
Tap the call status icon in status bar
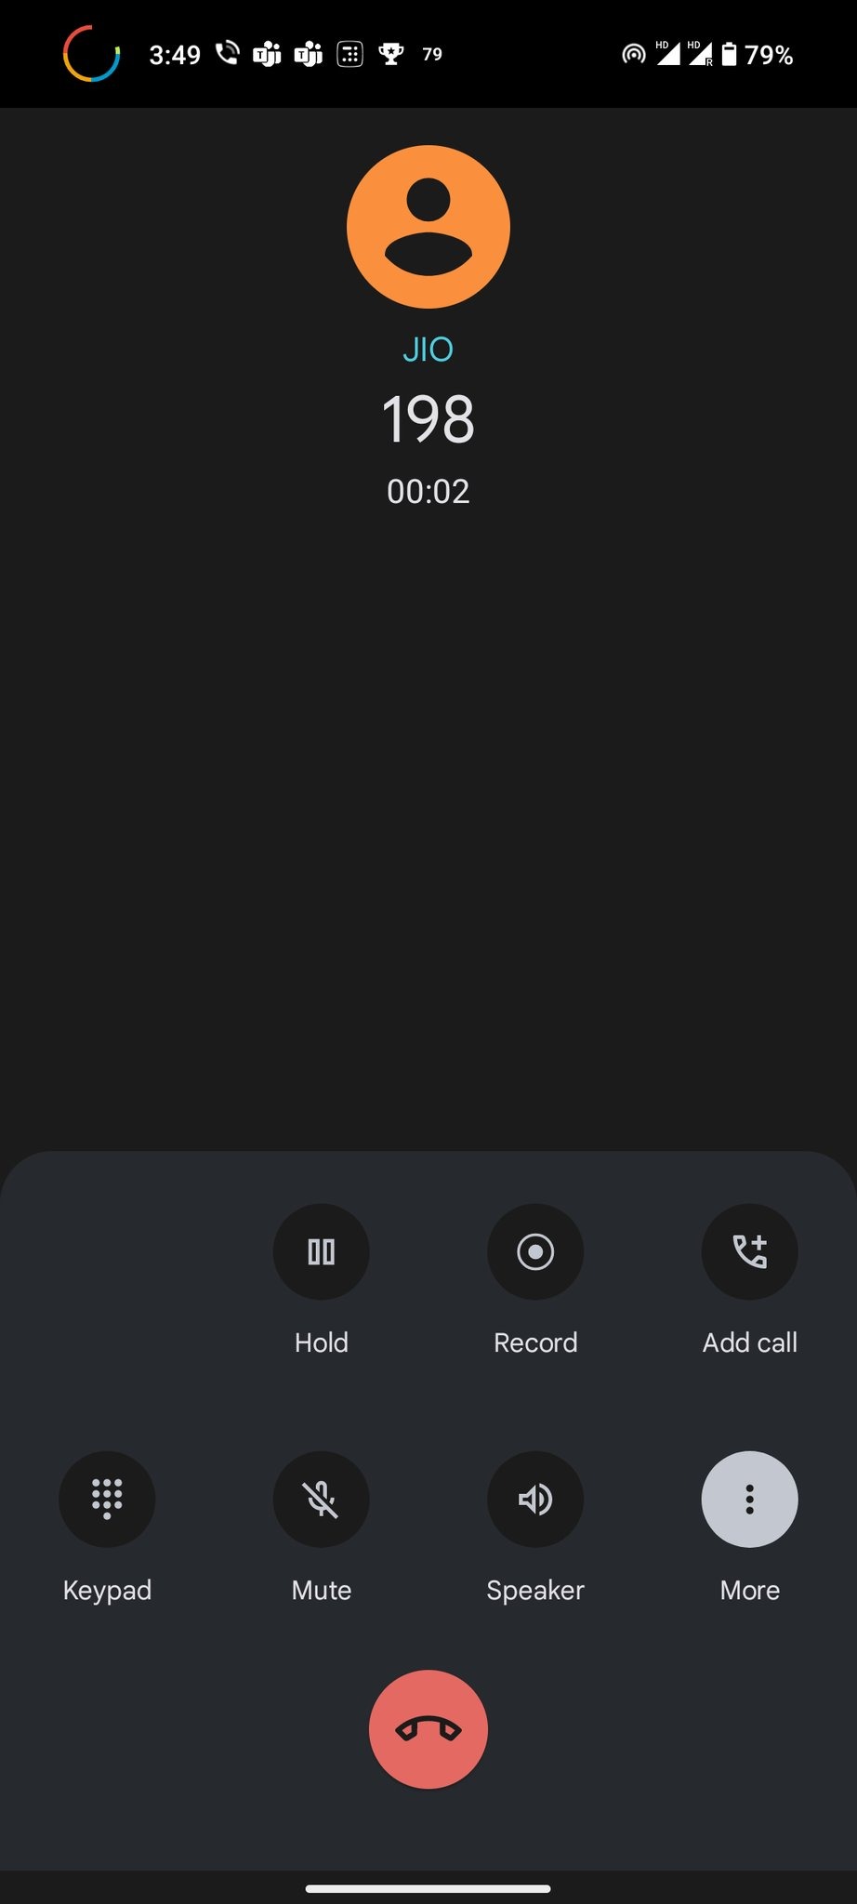pyautogui.click(x=227, y=54)
